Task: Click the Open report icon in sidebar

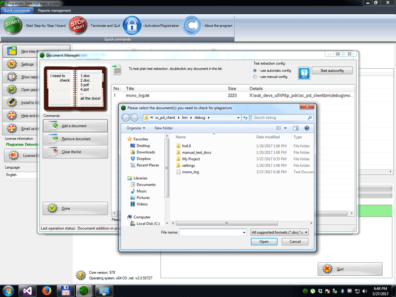Action: click(11, 90)
